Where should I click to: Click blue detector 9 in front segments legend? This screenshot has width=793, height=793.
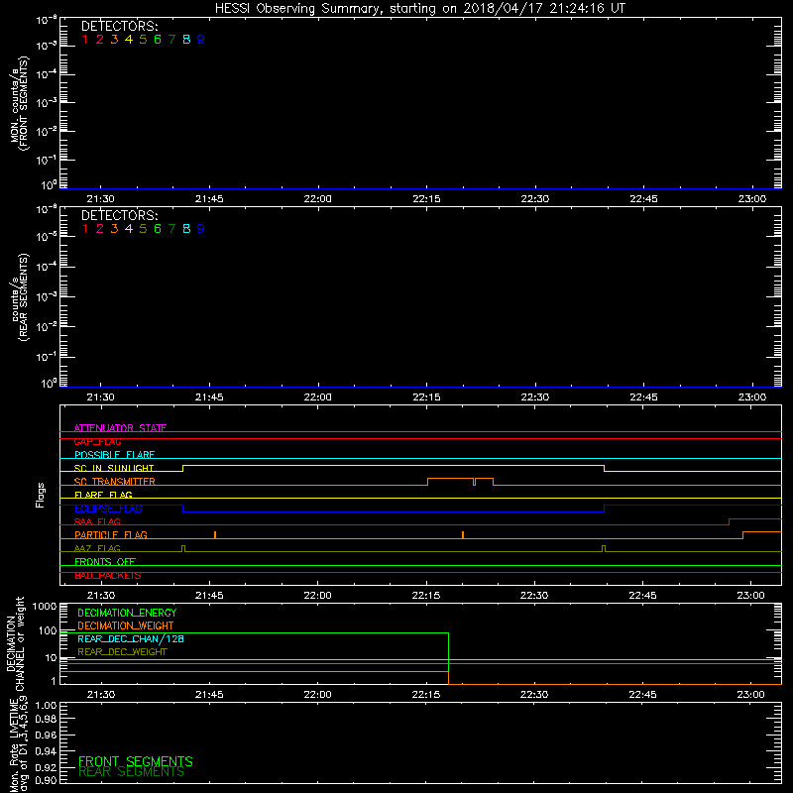click(x=201, y=40)
